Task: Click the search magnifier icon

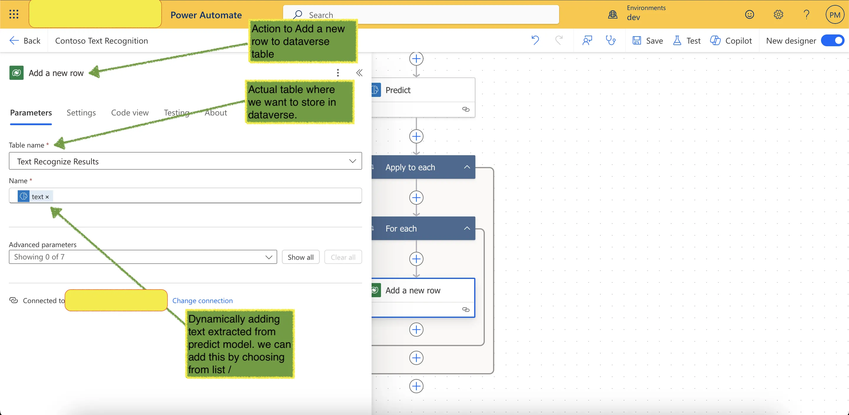Action: [x=298, y=14]
